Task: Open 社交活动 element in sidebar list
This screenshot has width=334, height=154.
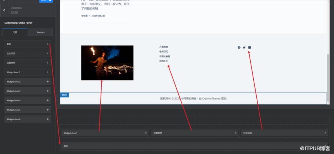Action: click(28, 54)
